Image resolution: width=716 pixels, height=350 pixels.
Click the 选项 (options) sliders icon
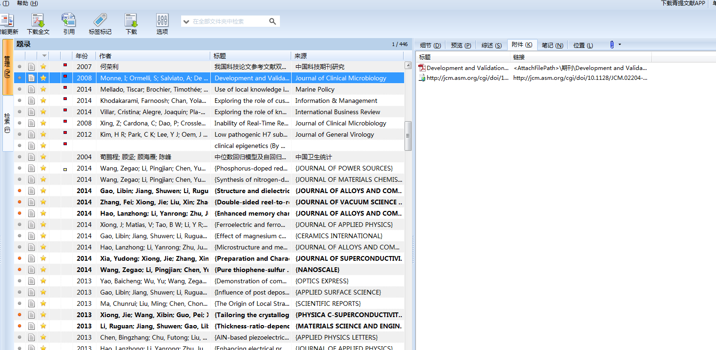pos(162,21)
